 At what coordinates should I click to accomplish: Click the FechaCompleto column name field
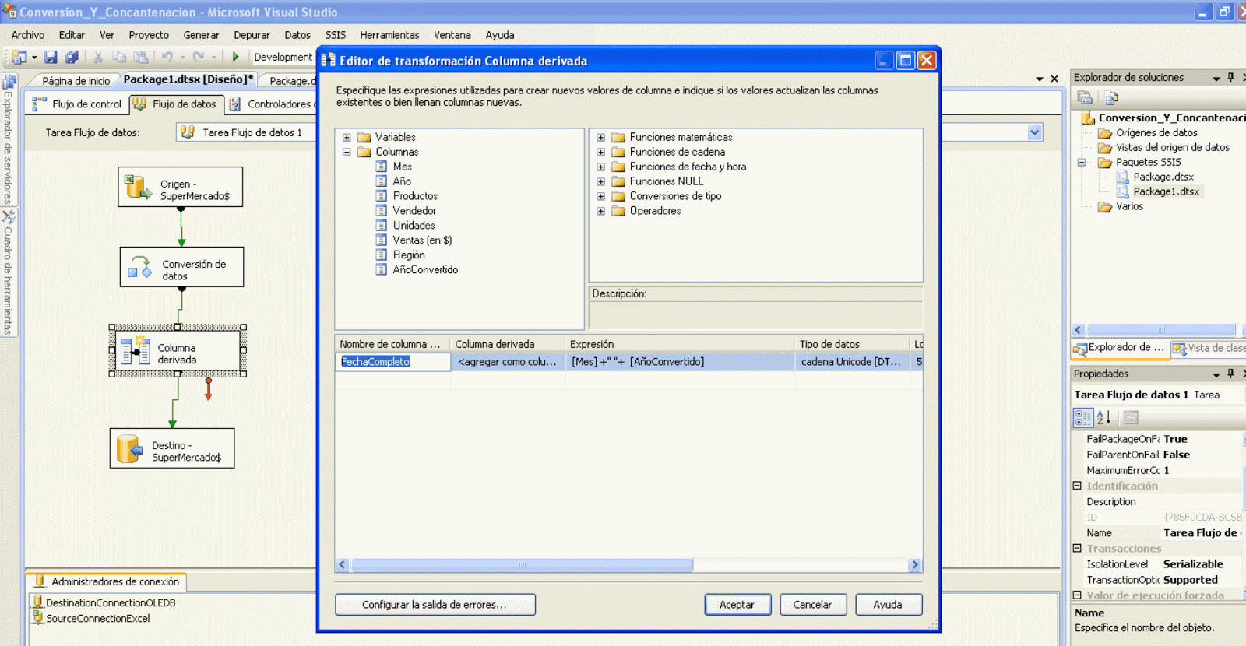[x=392, y=361]
